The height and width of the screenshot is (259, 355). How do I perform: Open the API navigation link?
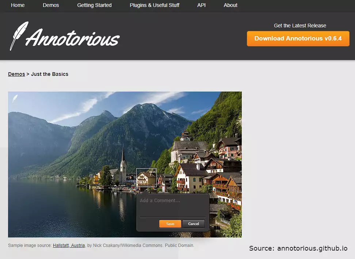coord(201,5)
